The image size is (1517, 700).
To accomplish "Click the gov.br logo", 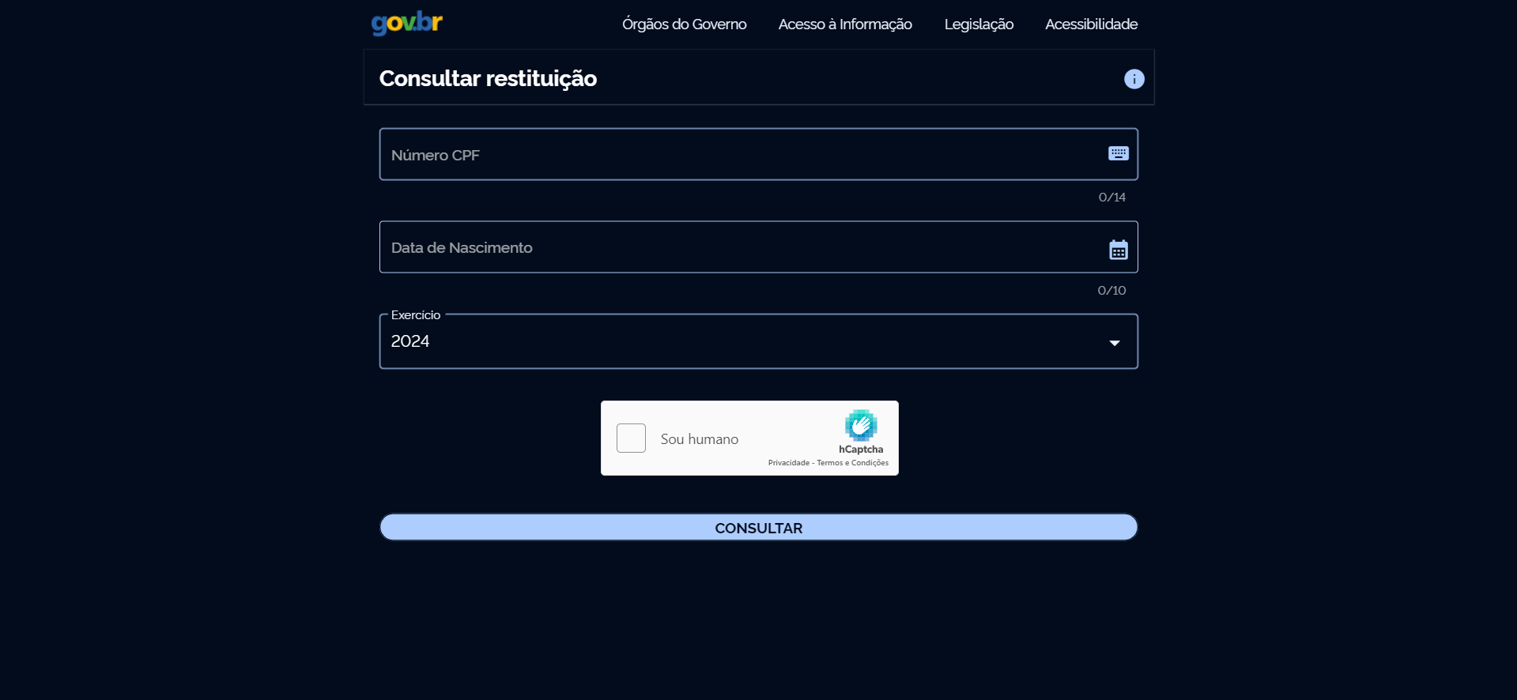I will click(406, 23).
